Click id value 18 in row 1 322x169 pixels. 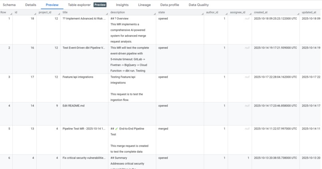point(32,18)
